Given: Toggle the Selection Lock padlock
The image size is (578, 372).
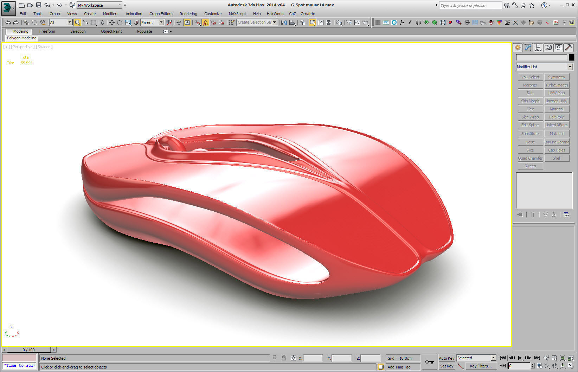Looking at the screenshot, I should 284,358.
